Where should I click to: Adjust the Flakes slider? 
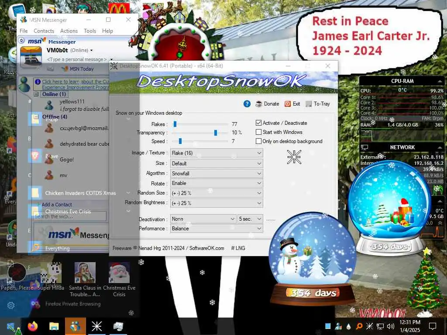(x=175, y=124)
